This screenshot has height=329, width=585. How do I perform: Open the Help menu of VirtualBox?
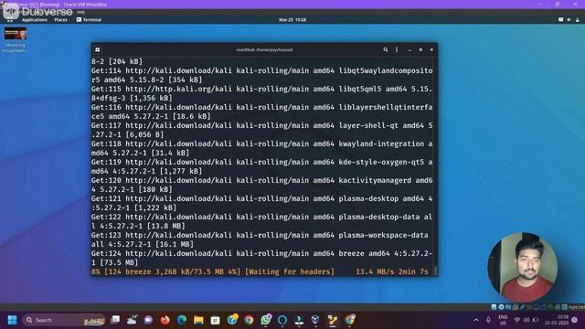tap(81, 12)
